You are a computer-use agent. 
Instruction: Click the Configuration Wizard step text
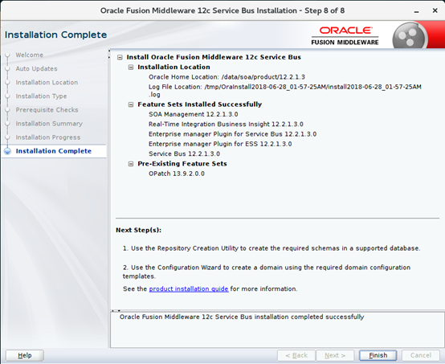(x=267, y=272)
